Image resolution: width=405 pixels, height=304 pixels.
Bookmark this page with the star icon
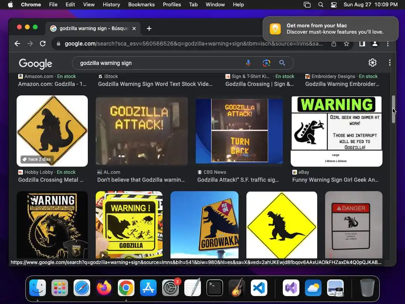click(x=346, y=44)
